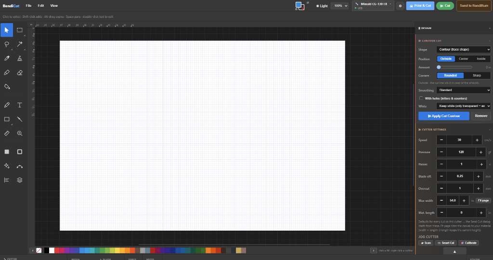The width and height of the screenshot is (493, 260).
Task: Select the ruler measure tool
Action: point(7,133)
